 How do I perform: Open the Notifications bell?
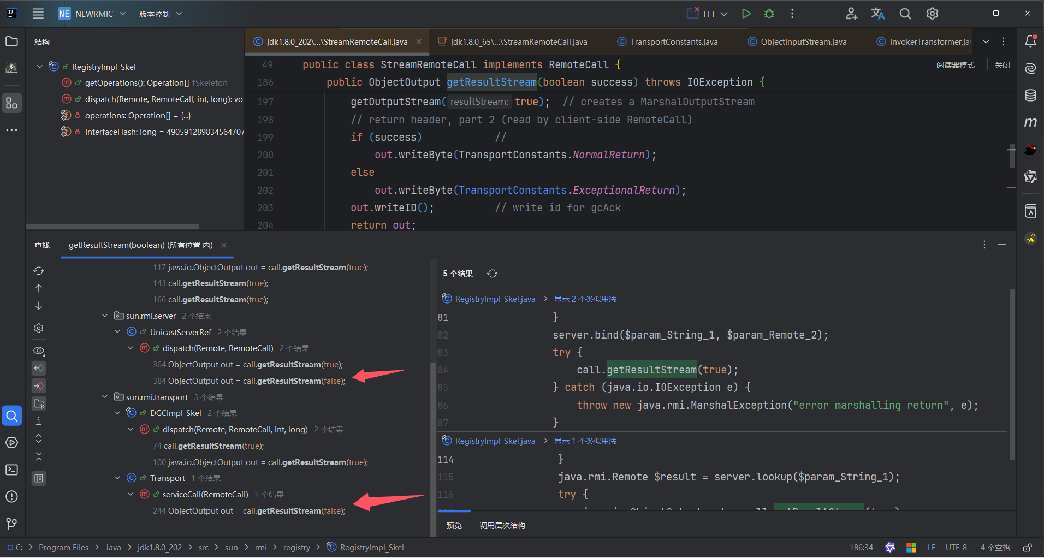tap(1030, 41)
